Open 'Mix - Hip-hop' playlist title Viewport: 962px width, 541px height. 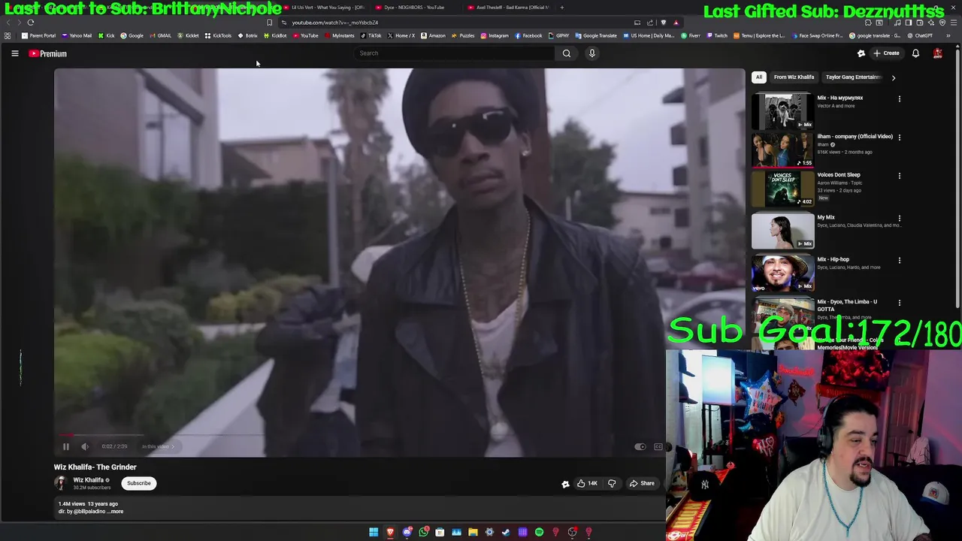click(833, 259)
